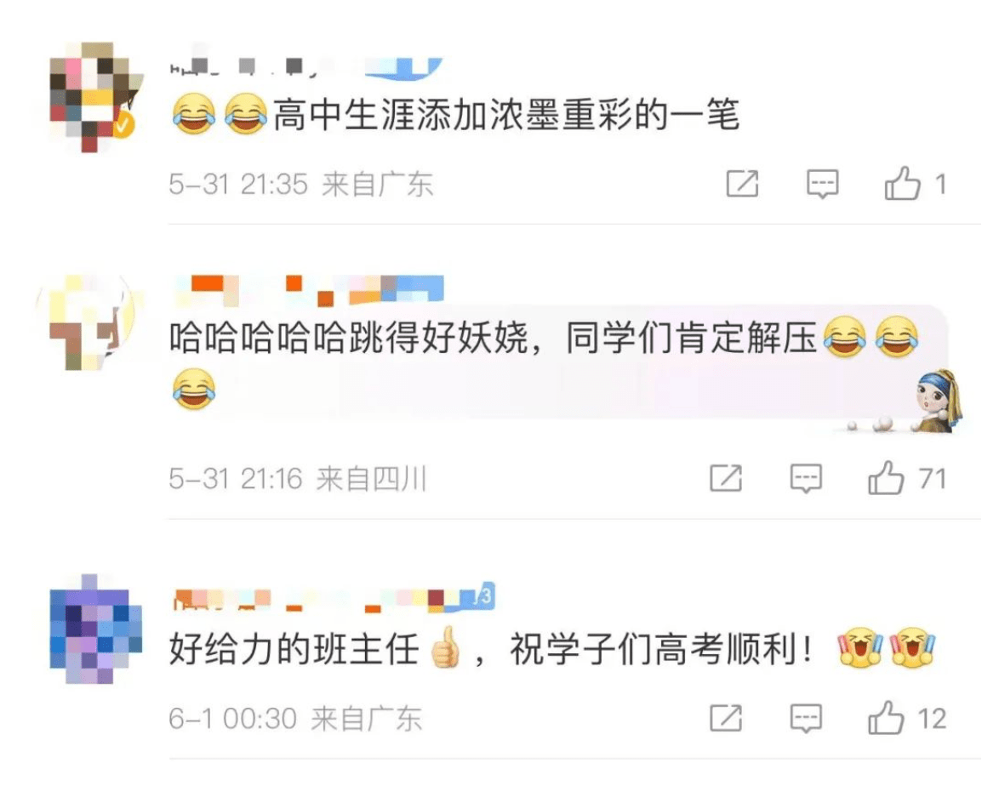Open the second commenter's orange username
This screenshot has height=786, width=999.
308,288
